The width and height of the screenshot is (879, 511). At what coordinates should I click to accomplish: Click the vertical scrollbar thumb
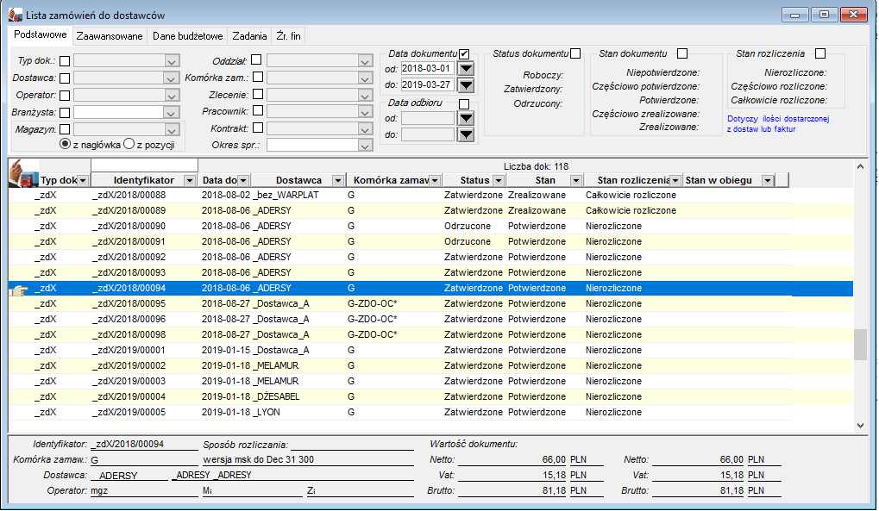tap(860, 346)
